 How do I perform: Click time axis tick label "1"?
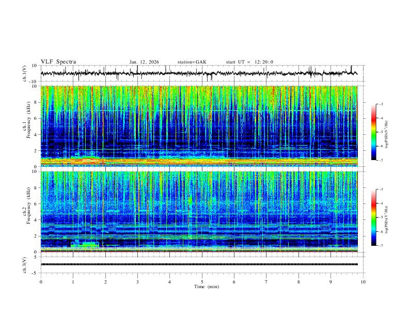73,282
